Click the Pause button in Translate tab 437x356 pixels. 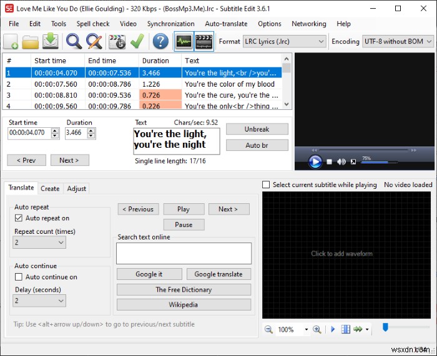184,224
